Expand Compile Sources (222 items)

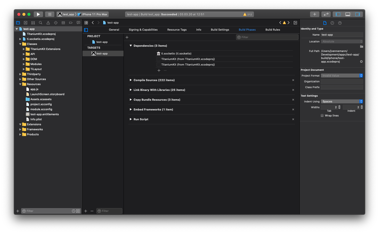point(131,80)
